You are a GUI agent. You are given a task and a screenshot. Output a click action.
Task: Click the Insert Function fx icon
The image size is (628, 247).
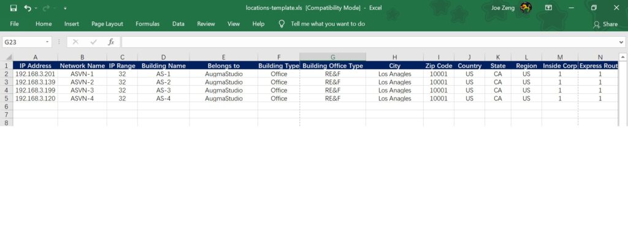111,42
